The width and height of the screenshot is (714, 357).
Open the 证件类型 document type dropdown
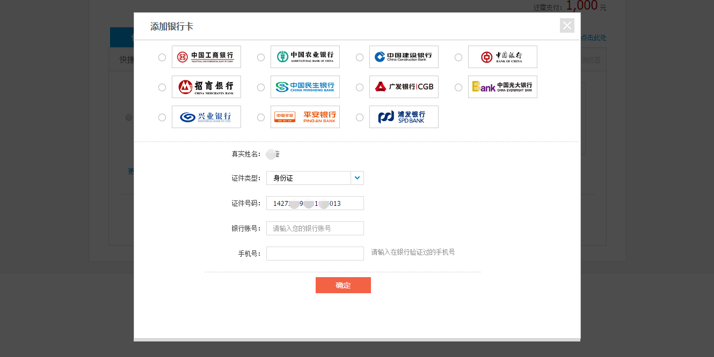(x=315, y=177)
